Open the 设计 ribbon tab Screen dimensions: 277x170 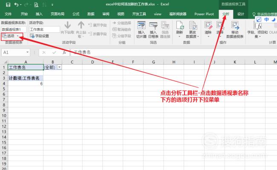tap(241, 14)
